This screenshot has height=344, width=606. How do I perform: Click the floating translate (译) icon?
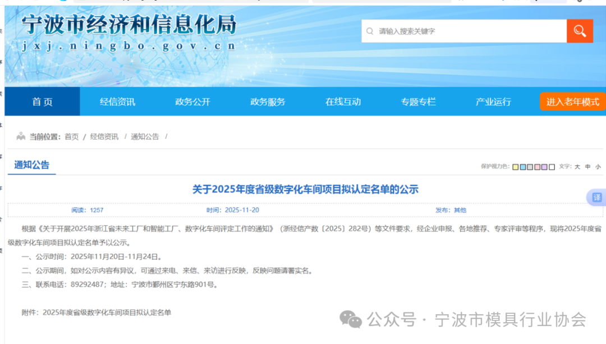pyautogui.click(x=596, y=197)
